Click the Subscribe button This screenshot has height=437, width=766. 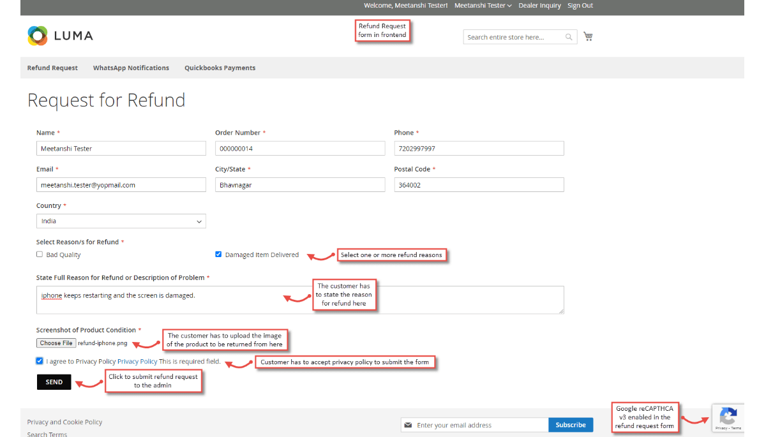click(570, 425)
